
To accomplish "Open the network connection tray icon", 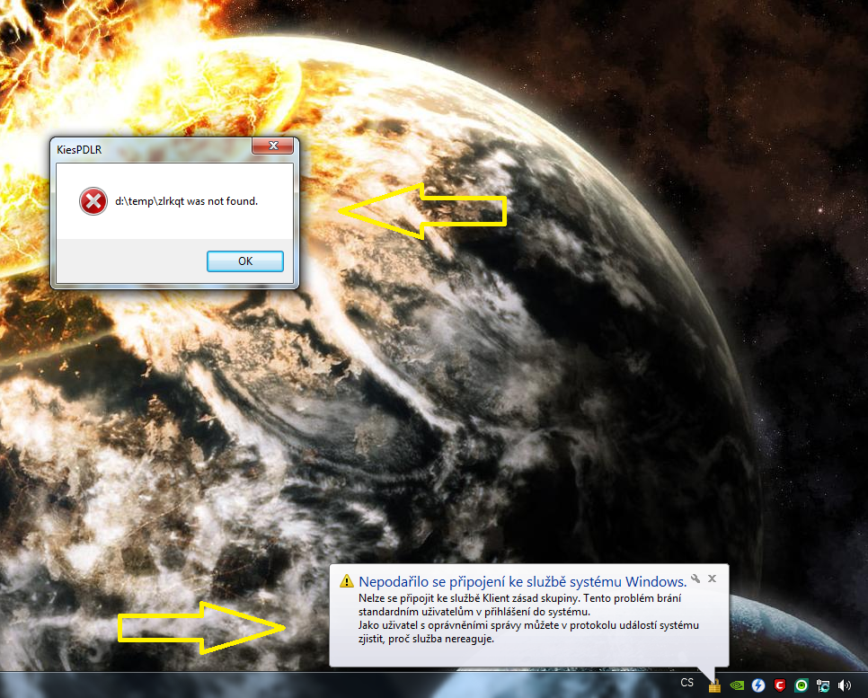I will (823, 685).
